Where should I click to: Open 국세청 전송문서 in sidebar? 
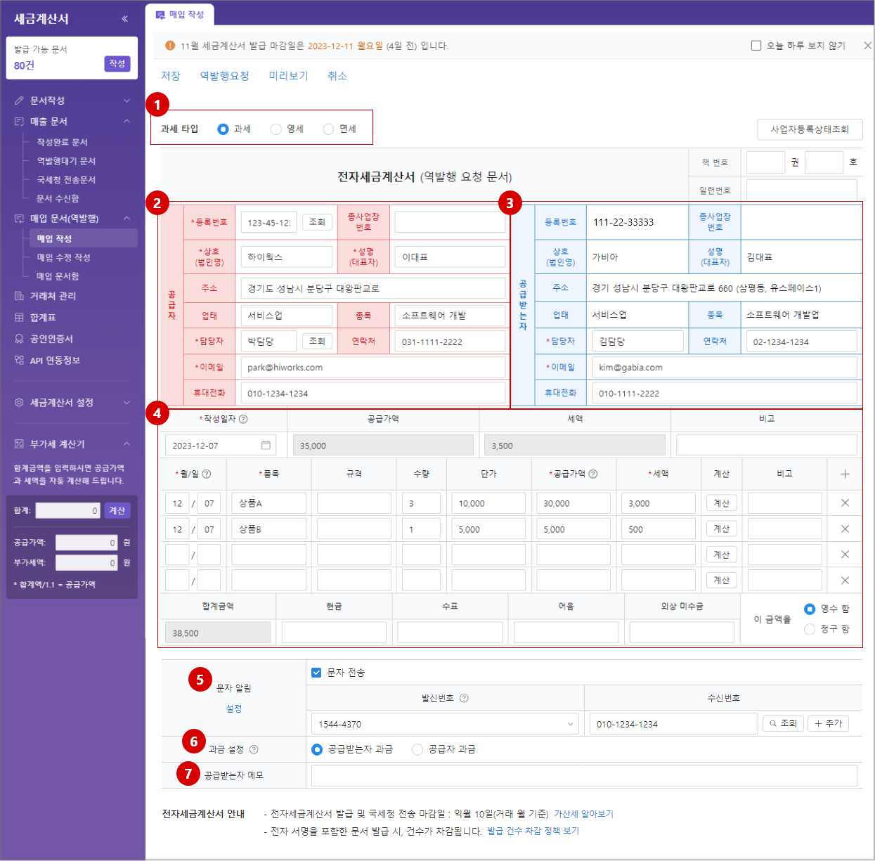[66, 180]
